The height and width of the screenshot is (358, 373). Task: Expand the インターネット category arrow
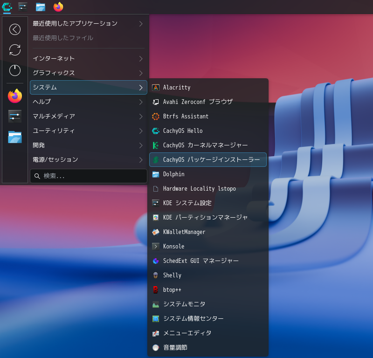(x=141, y=59)
